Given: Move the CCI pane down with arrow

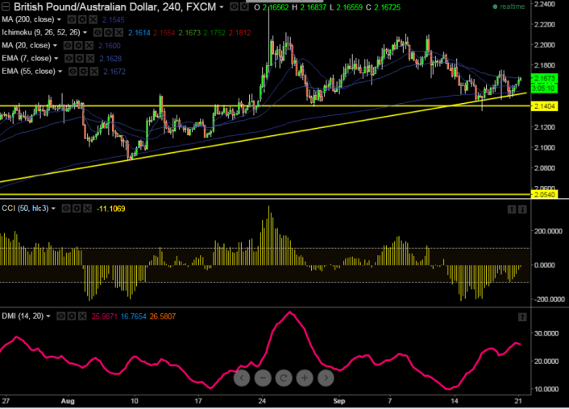Looking at the screenshot, I should tap(522, 209).
